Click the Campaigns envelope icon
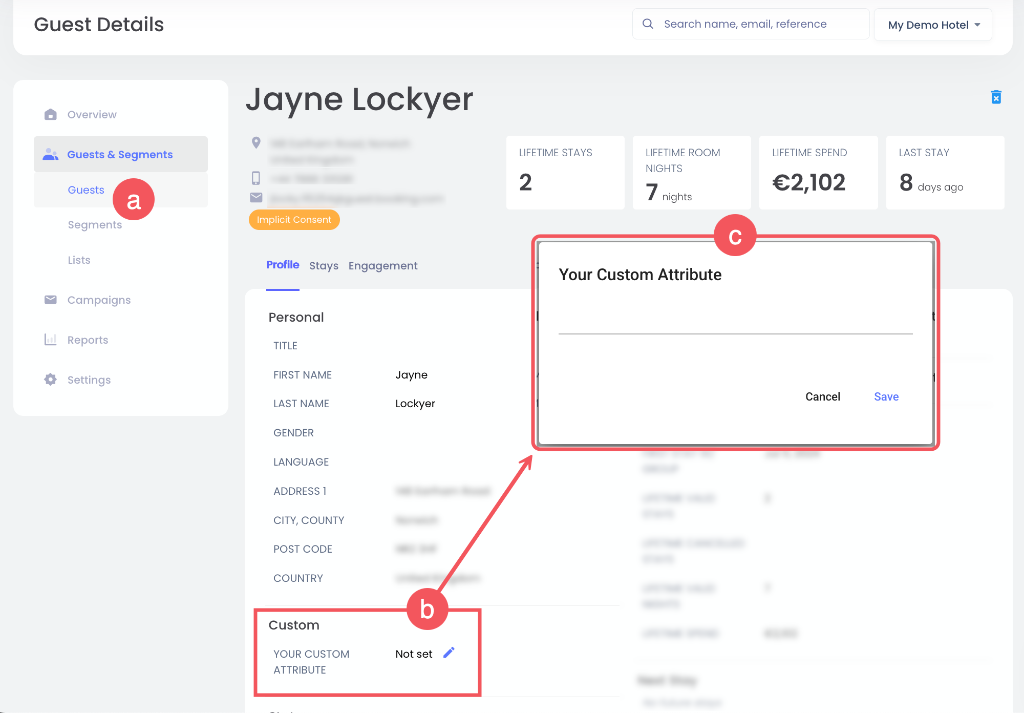This screenshot has width=1024, height=713. coord(50,300)
